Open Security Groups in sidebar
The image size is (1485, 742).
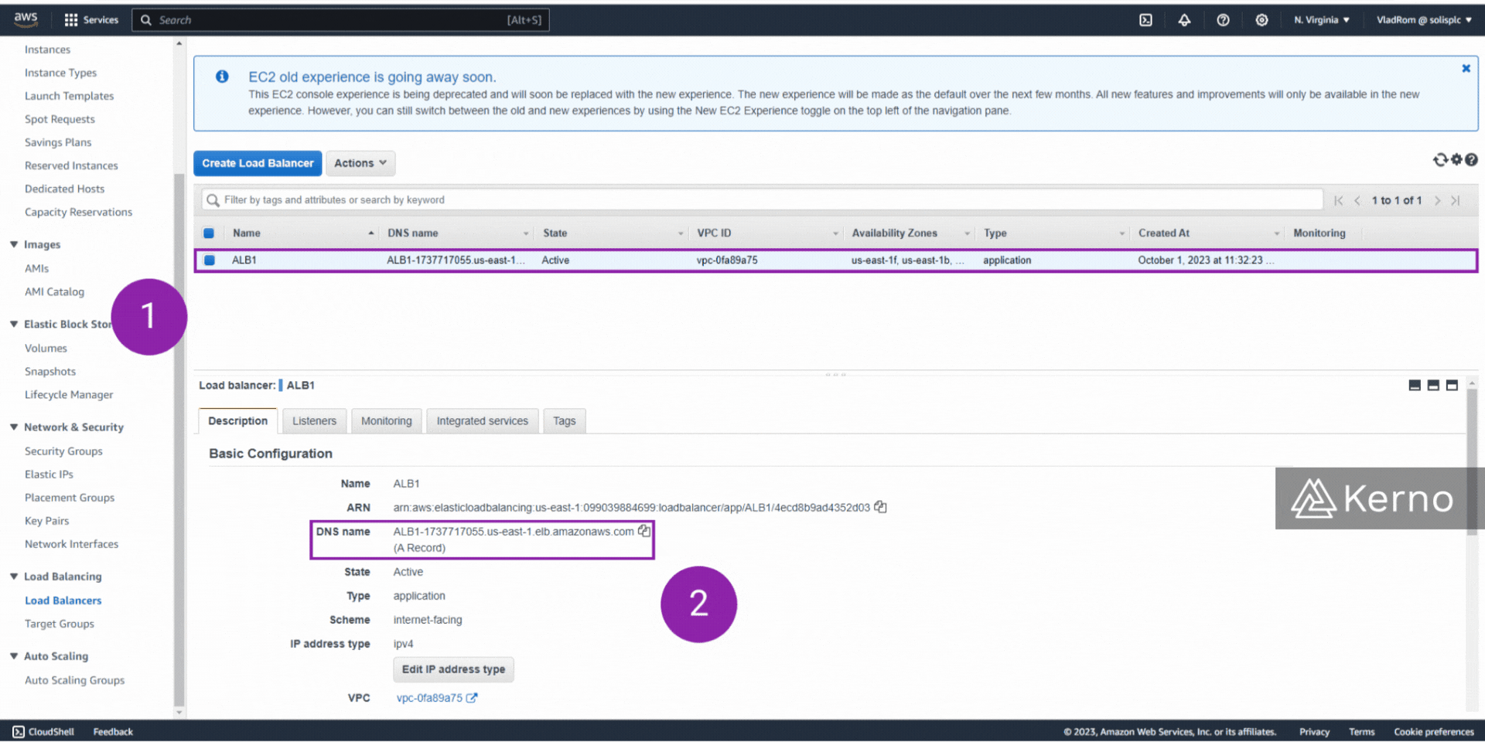click(x=63, y=451)
